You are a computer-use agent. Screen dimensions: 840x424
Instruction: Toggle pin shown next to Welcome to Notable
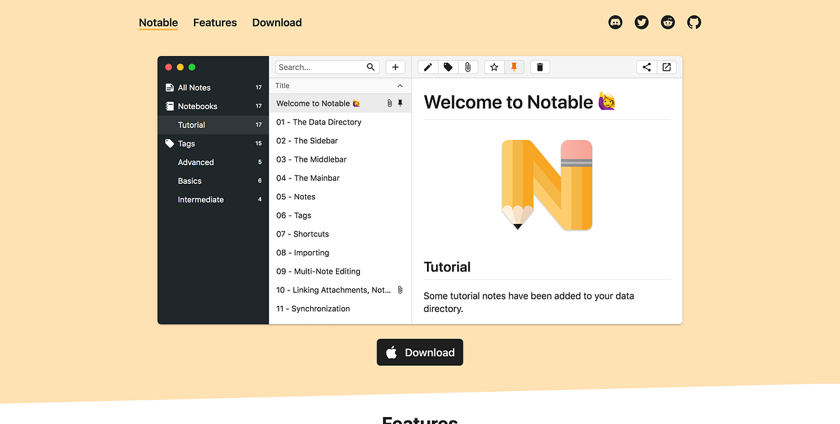click(x=400, y=103)
